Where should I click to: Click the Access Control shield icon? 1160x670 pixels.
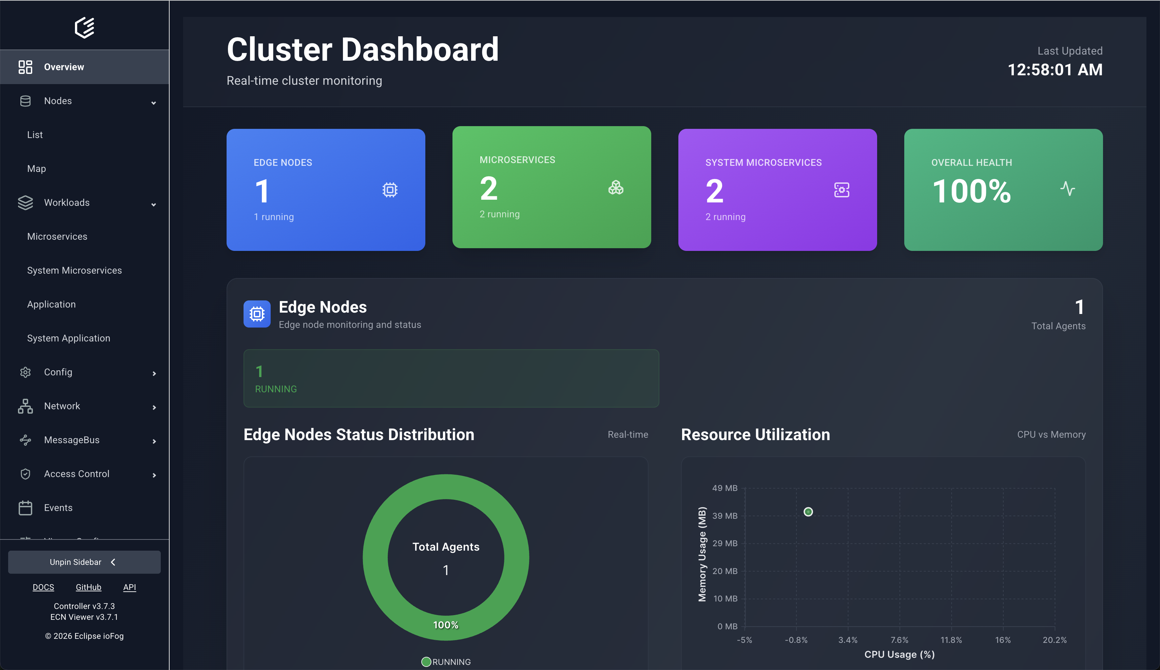(25, 473)
